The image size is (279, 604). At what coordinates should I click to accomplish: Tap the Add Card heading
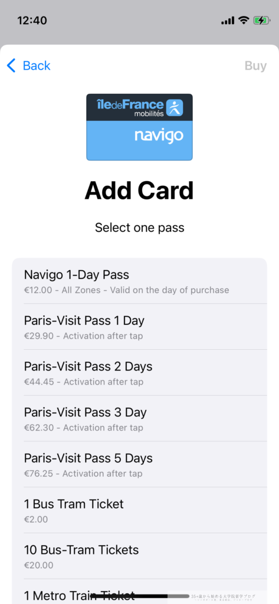(x=139, y=191)
